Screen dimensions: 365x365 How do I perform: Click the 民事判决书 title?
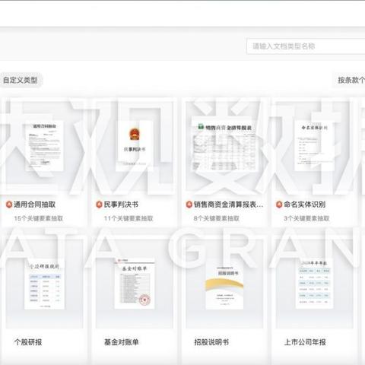coord(121,205)
